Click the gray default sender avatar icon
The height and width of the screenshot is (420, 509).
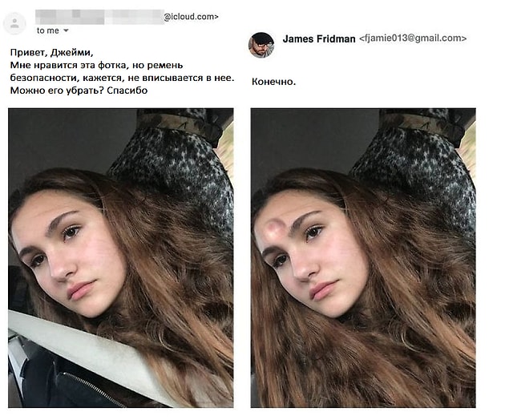(x=14, y=23)
